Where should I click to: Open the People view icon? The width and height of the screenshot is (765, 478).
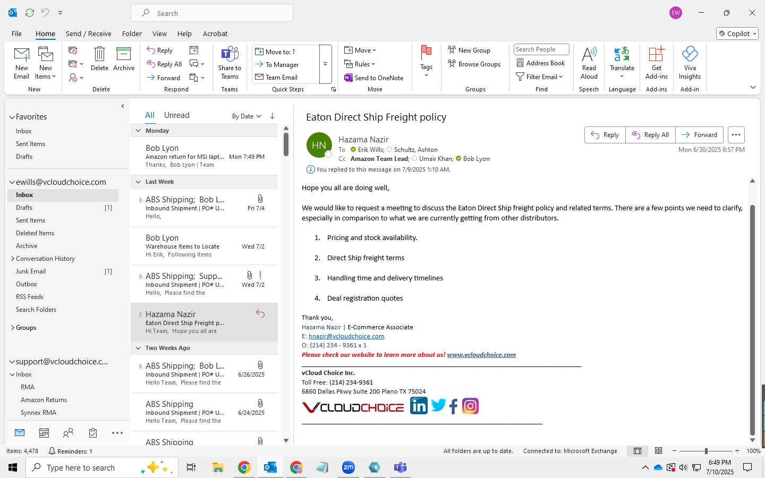coord(69,433)
